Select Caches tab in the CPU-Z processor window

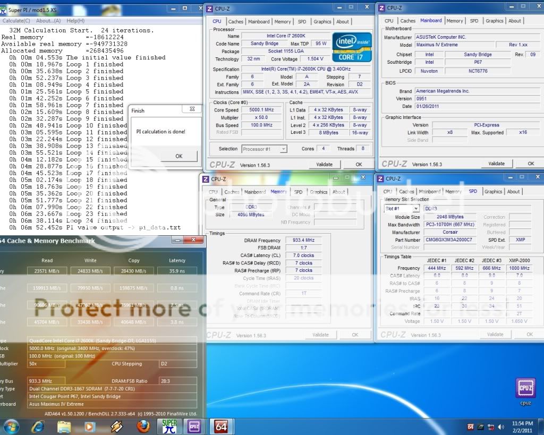(235, 21)
